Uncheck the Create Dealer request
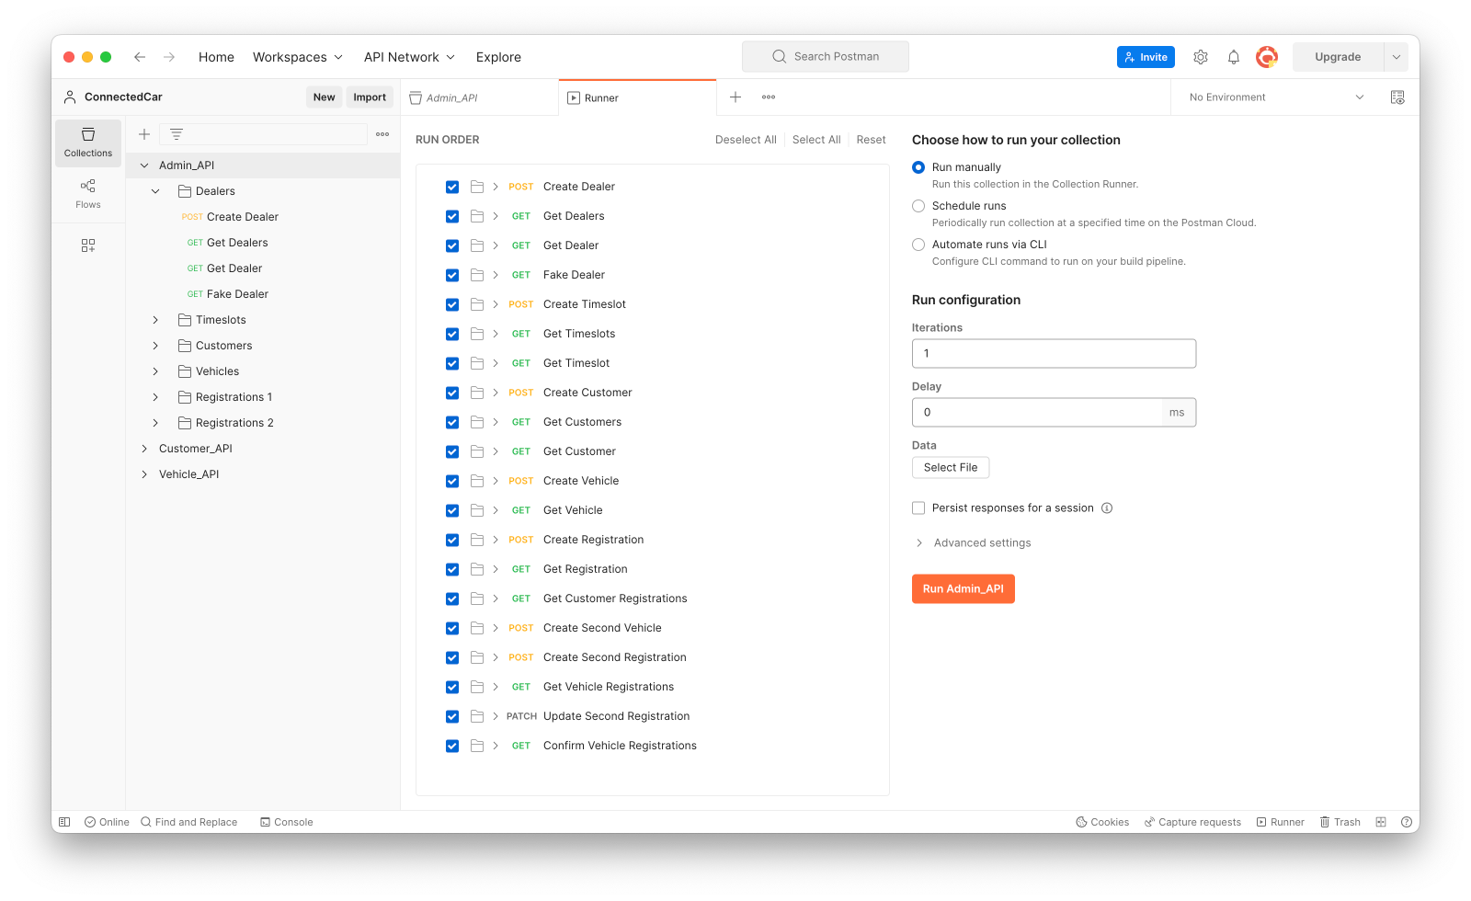 pos(452,187)
